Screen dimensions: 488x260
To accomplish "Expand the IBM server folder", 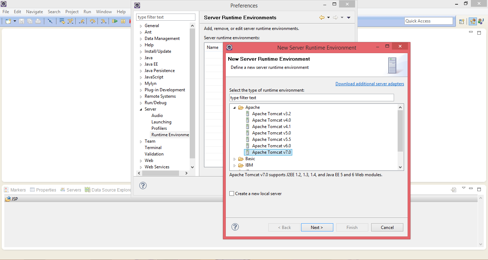I will [234, 165].
